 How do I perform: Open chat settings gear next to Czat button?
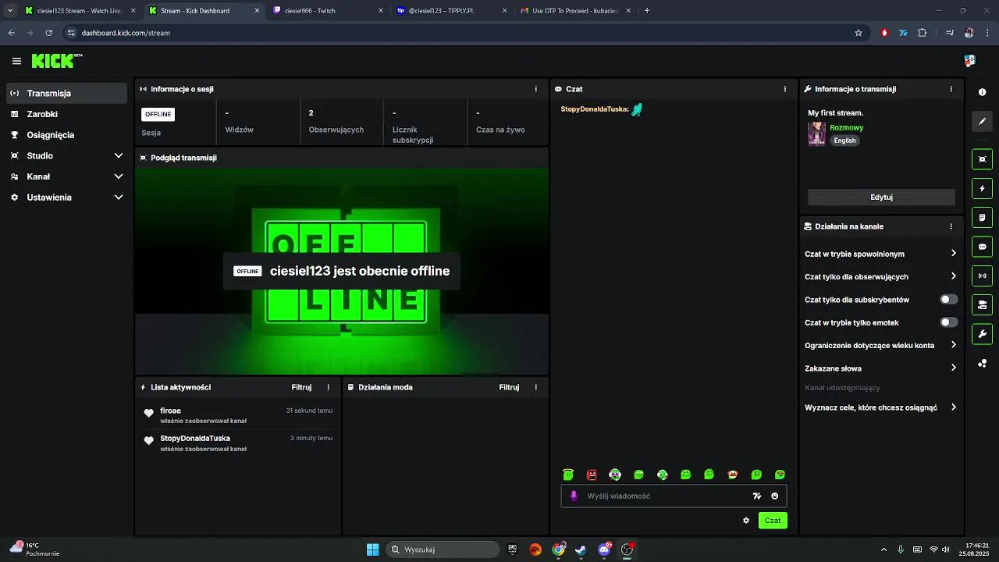click(x=746, y=521)
